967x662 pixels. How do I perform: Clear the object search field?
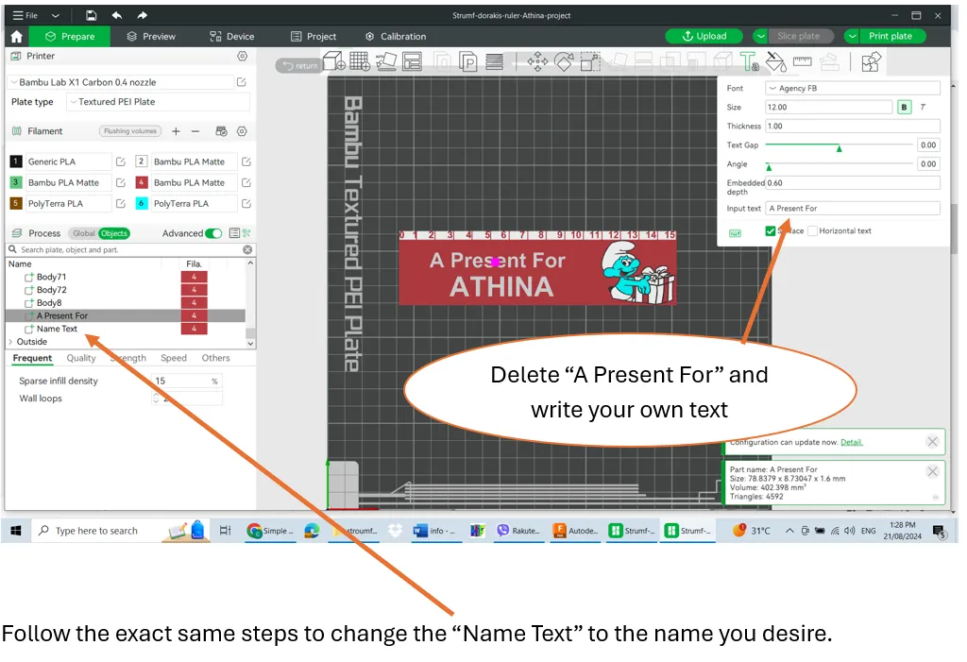(x=247, y=250)
